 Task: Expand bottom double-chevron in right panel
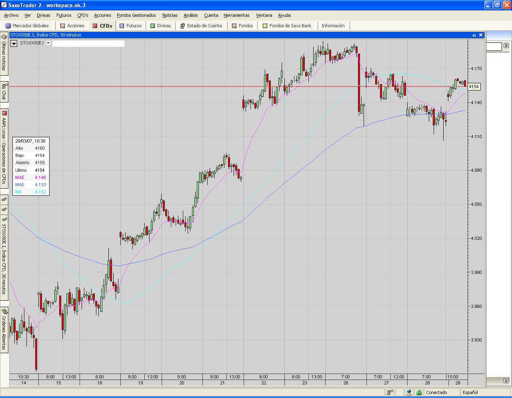pyautogui.click(x=506, y=380)
